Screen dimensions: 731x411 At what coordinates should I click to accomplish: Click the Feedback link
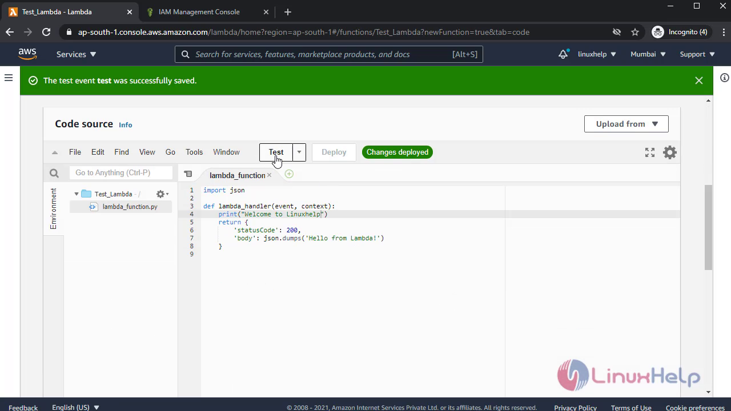(x=23, y=407)
